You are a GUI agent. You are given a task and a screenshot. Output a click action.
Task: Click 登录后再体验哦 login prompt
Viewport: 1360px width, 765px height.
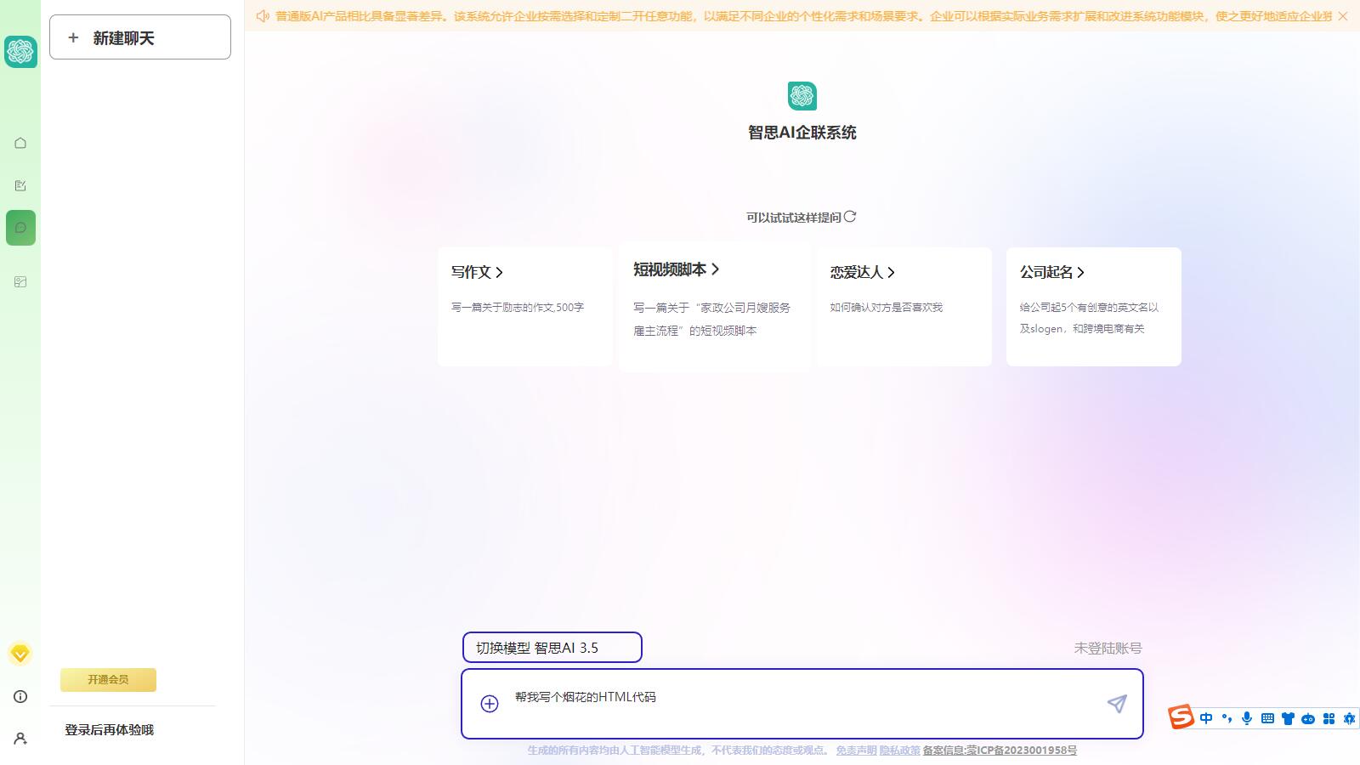pyautogui.click(x=110, y=730)
